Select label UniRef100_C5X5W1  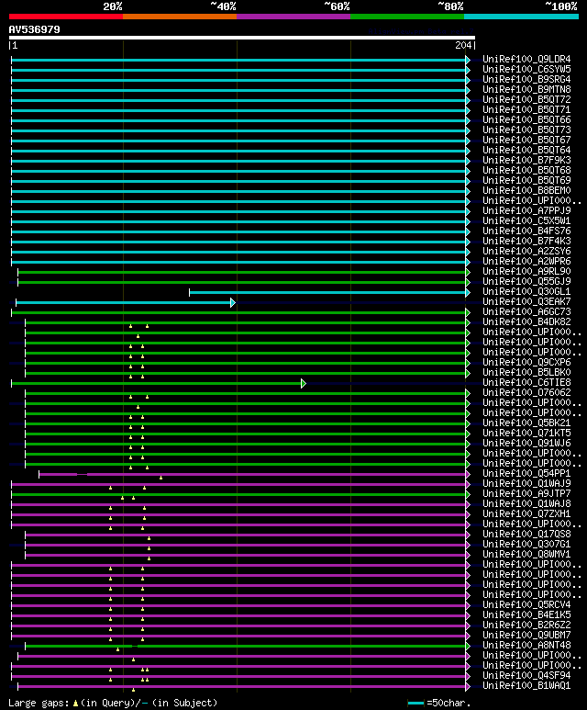[526, 221]
